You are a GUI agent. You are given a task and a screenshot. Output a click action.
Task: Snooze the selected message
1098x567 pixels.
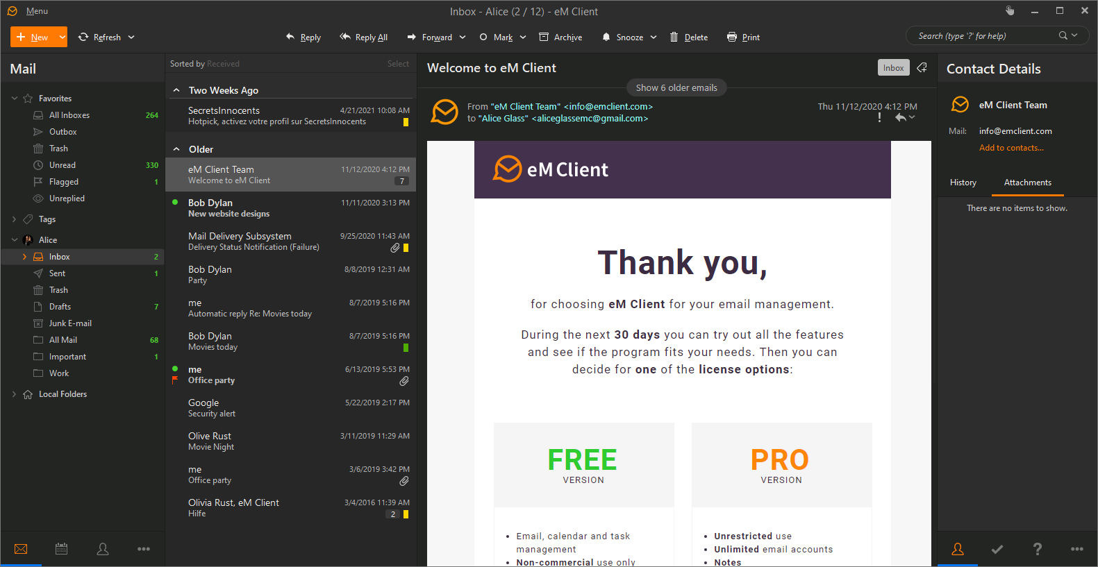[x=623, y=37]
